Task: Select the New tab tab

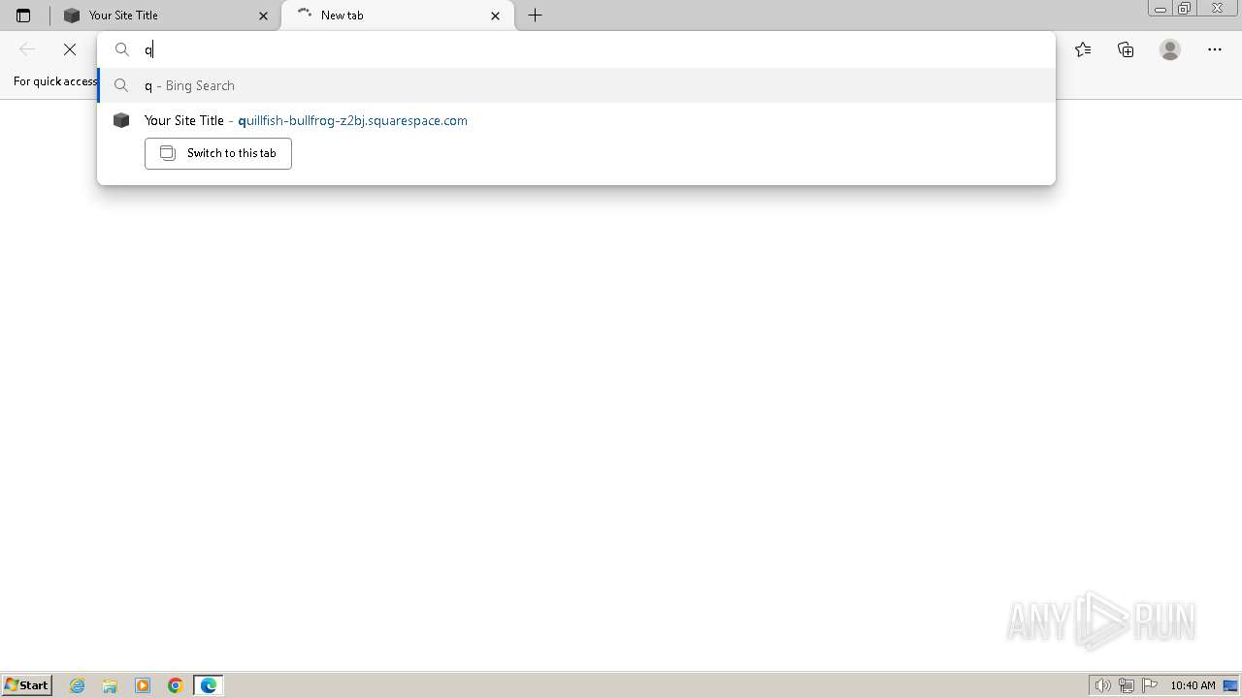Action: (x=398, y=16)
